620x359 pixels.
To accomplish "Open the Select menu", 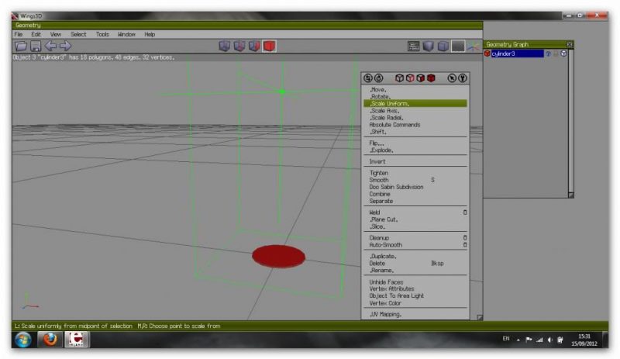I will click(78, 35).
